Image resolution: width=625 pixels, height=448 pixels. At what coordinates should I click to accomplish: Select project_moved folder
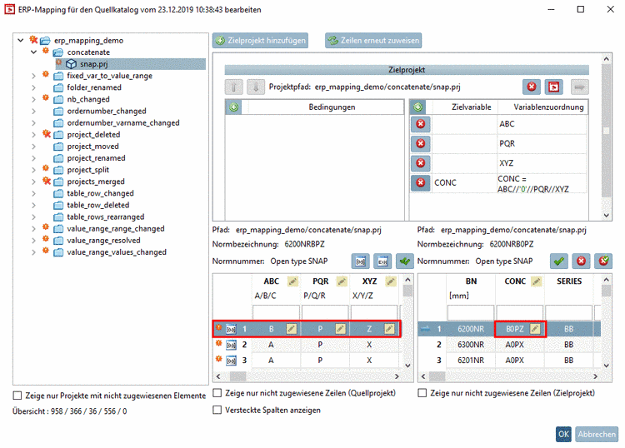pyautogui.click(x=92, y=147)
